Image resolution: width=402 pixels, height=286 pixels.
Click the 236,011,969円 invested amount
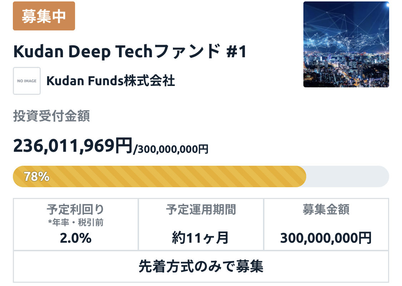point(73,145)
